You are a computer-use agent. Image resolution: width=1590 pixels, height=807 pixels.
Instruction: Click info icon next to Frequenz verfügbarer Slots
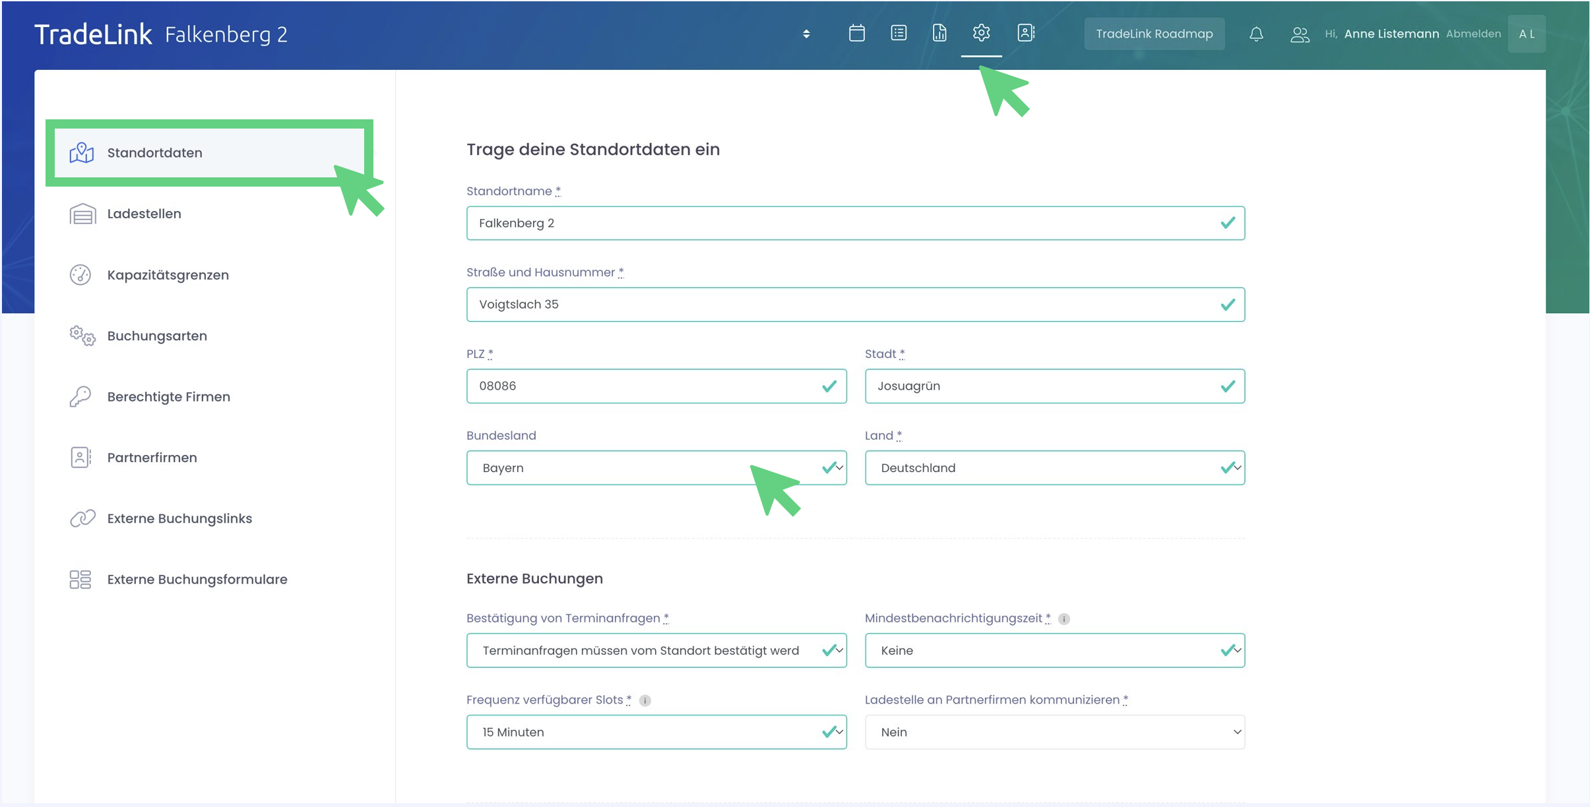[645, 700]
